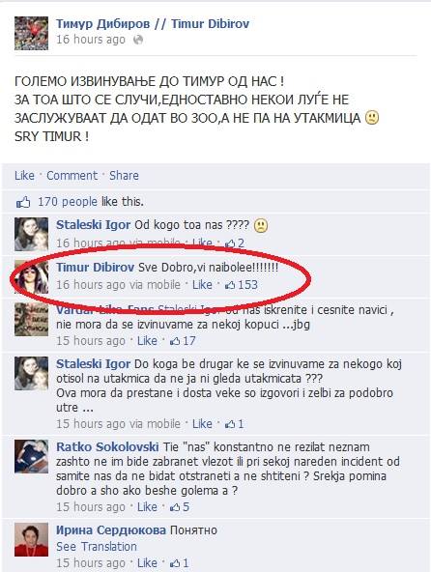Like Timur Dibirov's 'Sve Dobro' comment

tap(202, 284)
